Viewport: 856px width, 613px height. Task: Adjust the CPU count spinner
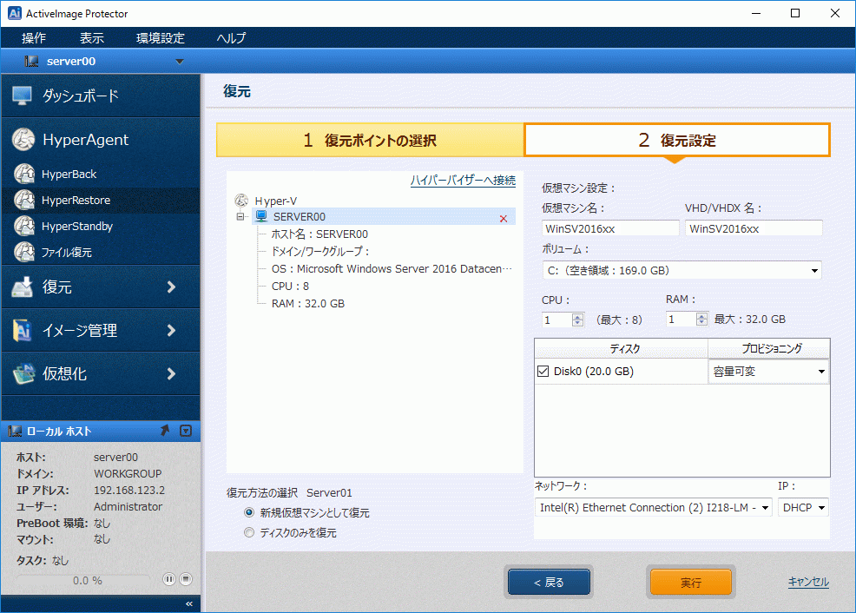tap(577, 320)
